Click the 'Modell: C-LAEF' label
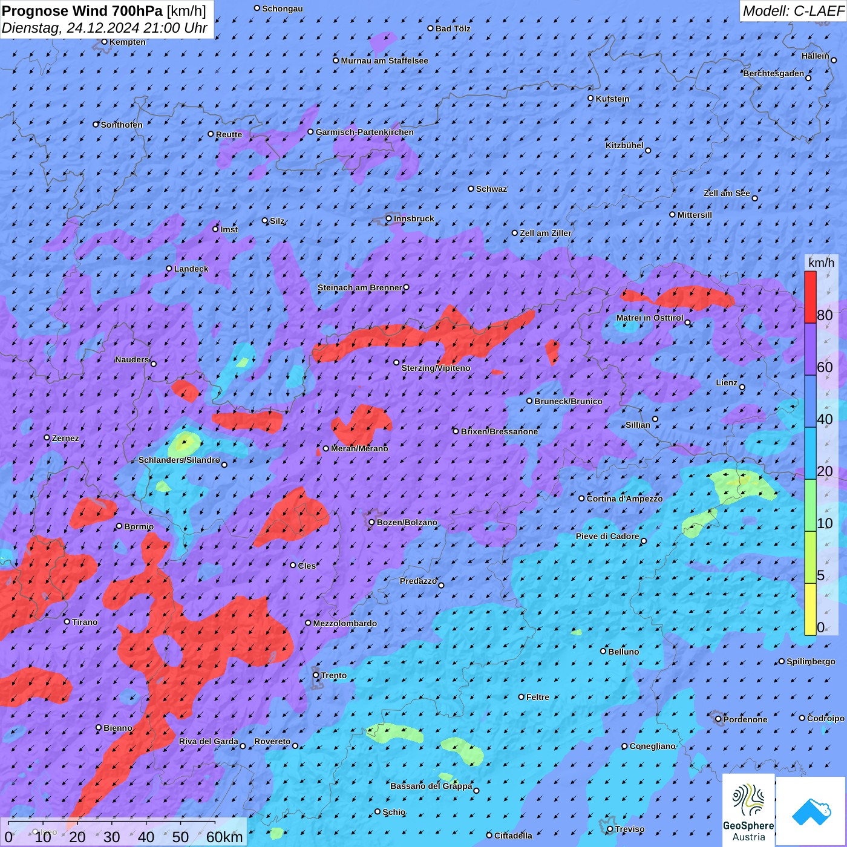Viewport: 847px width, 847px height. tap(793, 11)
